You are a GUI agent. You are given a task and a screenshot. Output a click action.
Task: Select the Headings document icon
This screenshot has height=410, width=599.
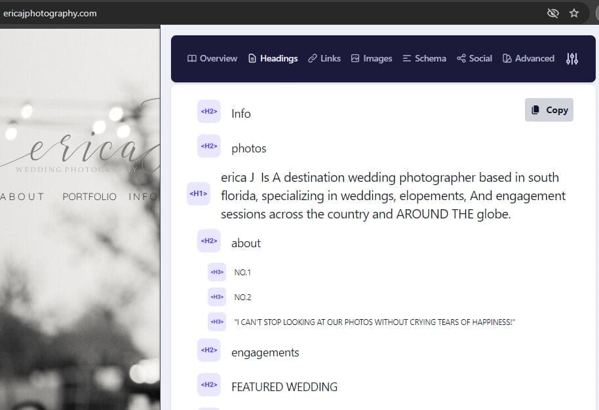[x=252, y=58]
